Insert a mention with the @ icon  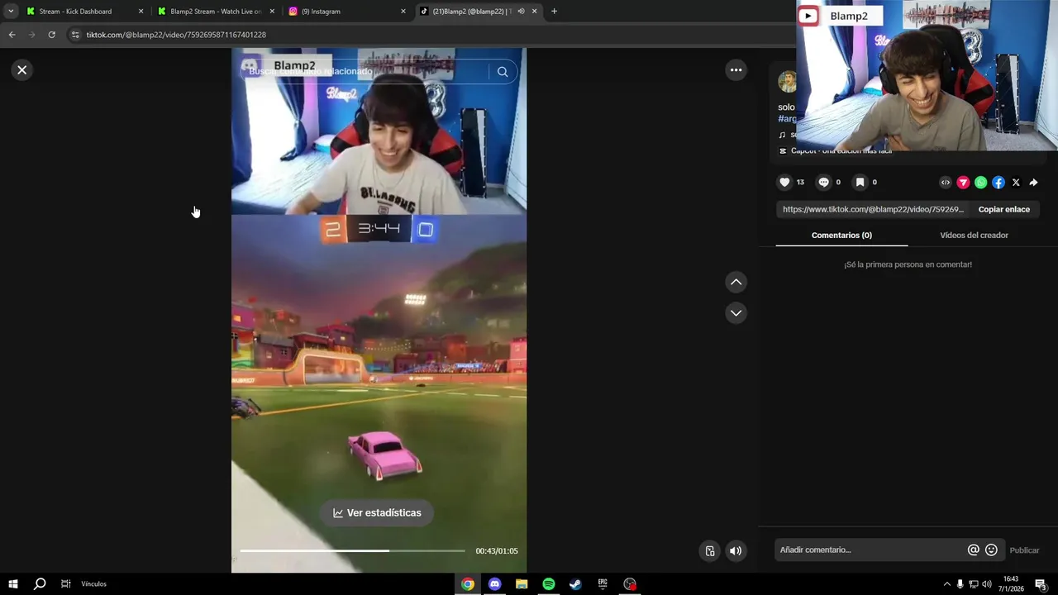click(x=973, y=550)
